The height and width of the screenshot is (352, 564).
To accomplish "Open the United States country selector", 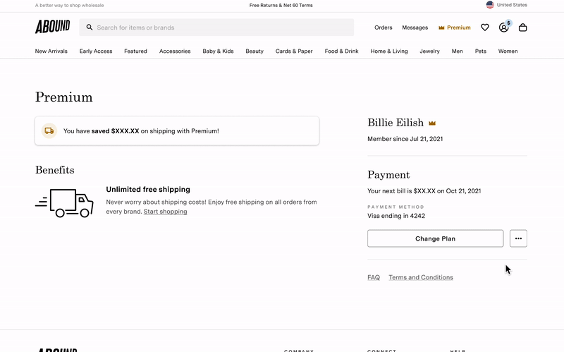I will [x=507, y=5].
